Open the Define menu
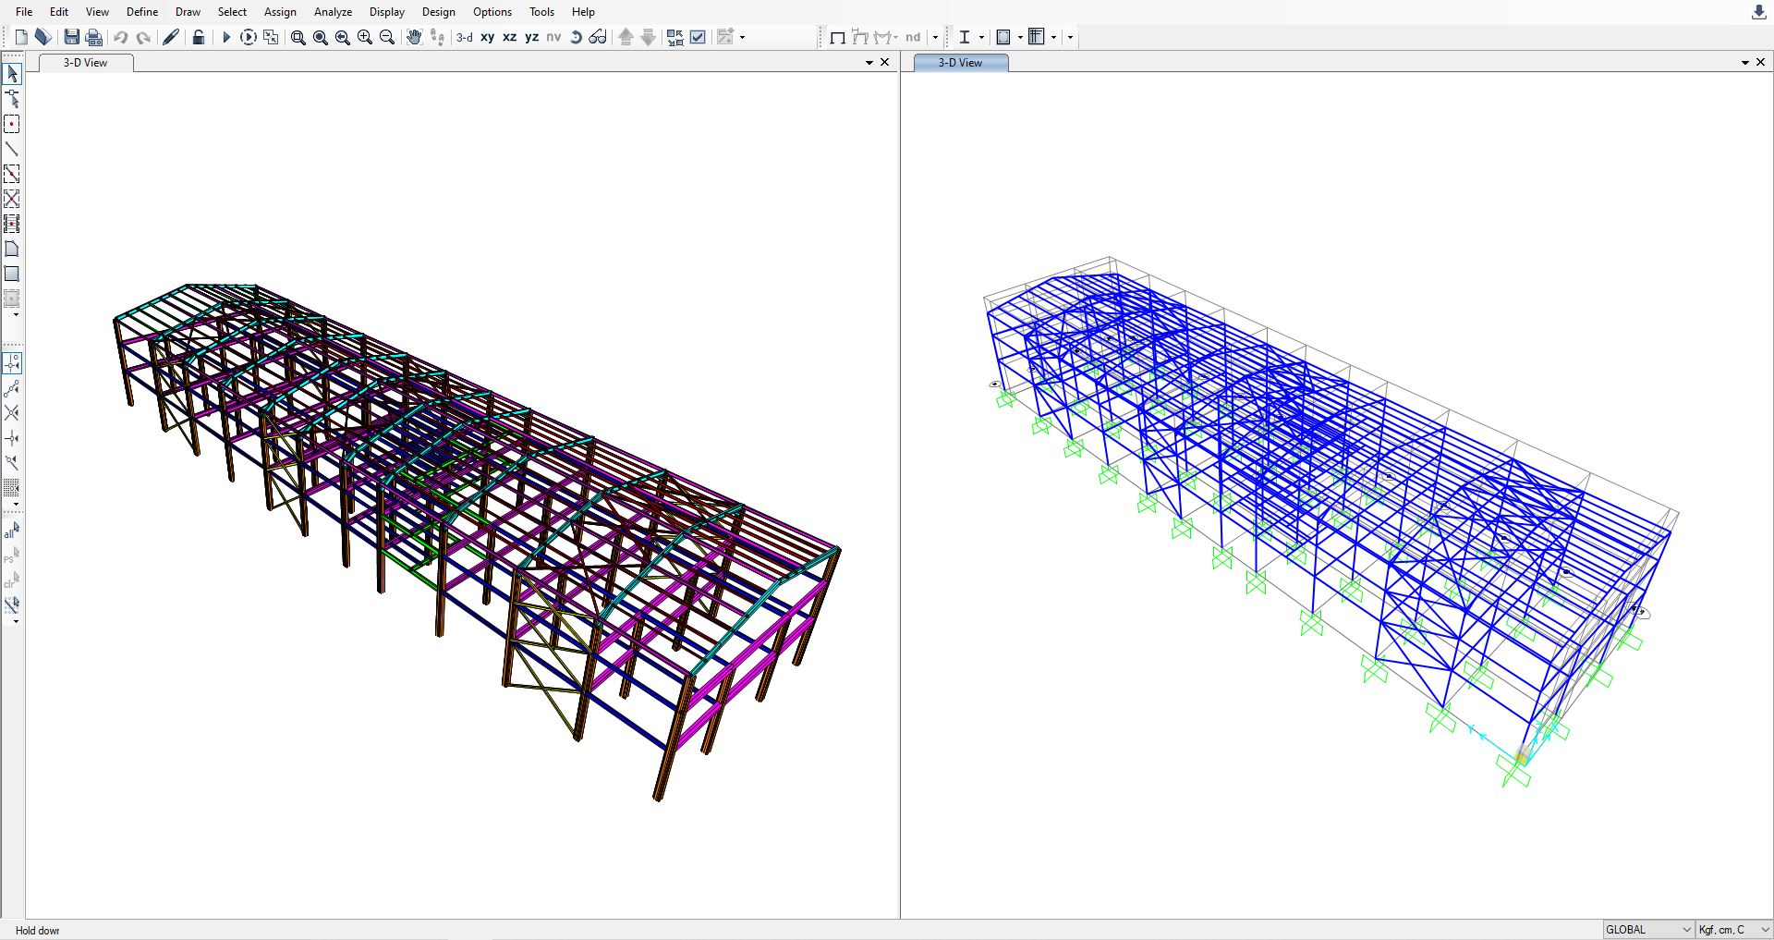 coord(142,12)
